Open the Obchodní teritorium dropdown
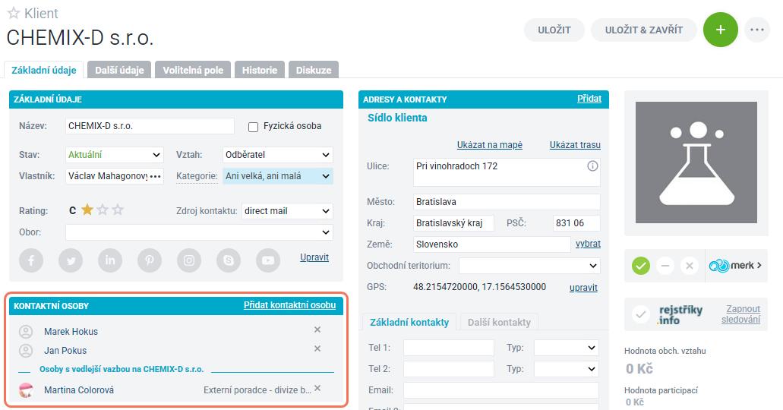Viewport: 783px width, 410px height. pyautogui.click(x=529, y=266)
